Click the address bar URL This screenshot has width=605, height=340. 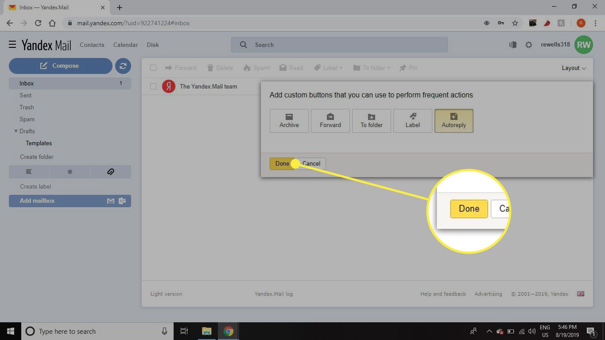133,23
